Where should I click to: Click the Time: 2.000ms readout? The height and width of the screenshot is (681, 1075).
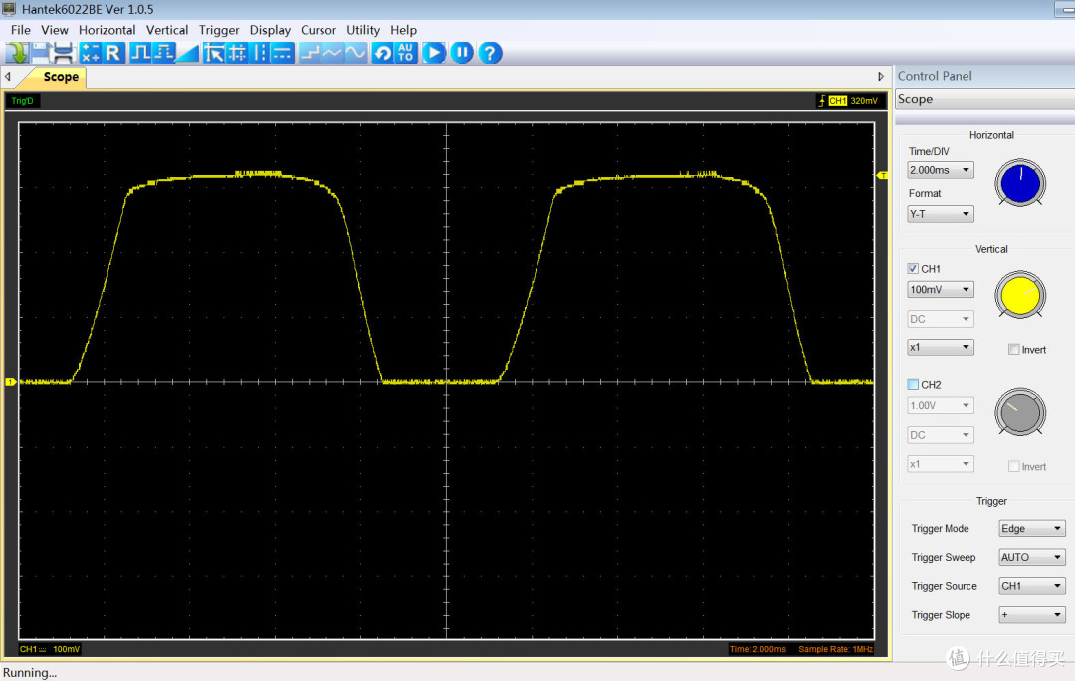[757, 649]
